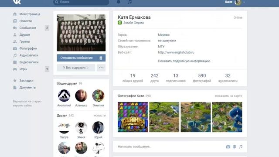The image size is (279, 157).
Task: Click in the Поиск search field
Action: coord(81,2)
